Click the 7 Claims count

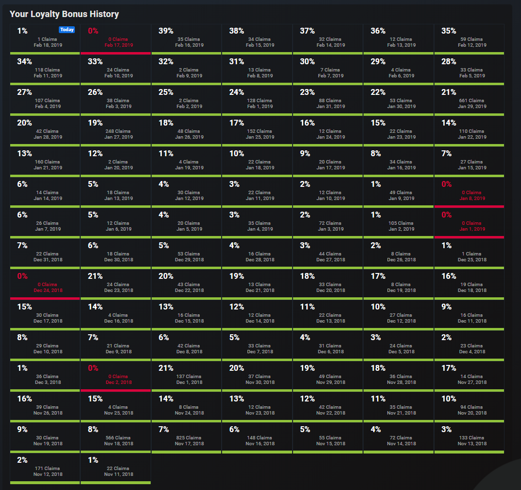330,70
